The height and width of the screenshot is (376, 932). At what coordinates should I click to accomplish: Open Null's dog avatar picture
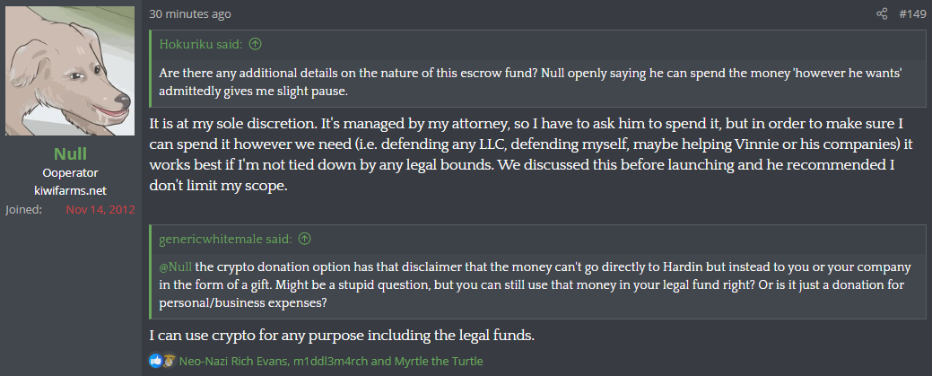[x=70, y=72]
